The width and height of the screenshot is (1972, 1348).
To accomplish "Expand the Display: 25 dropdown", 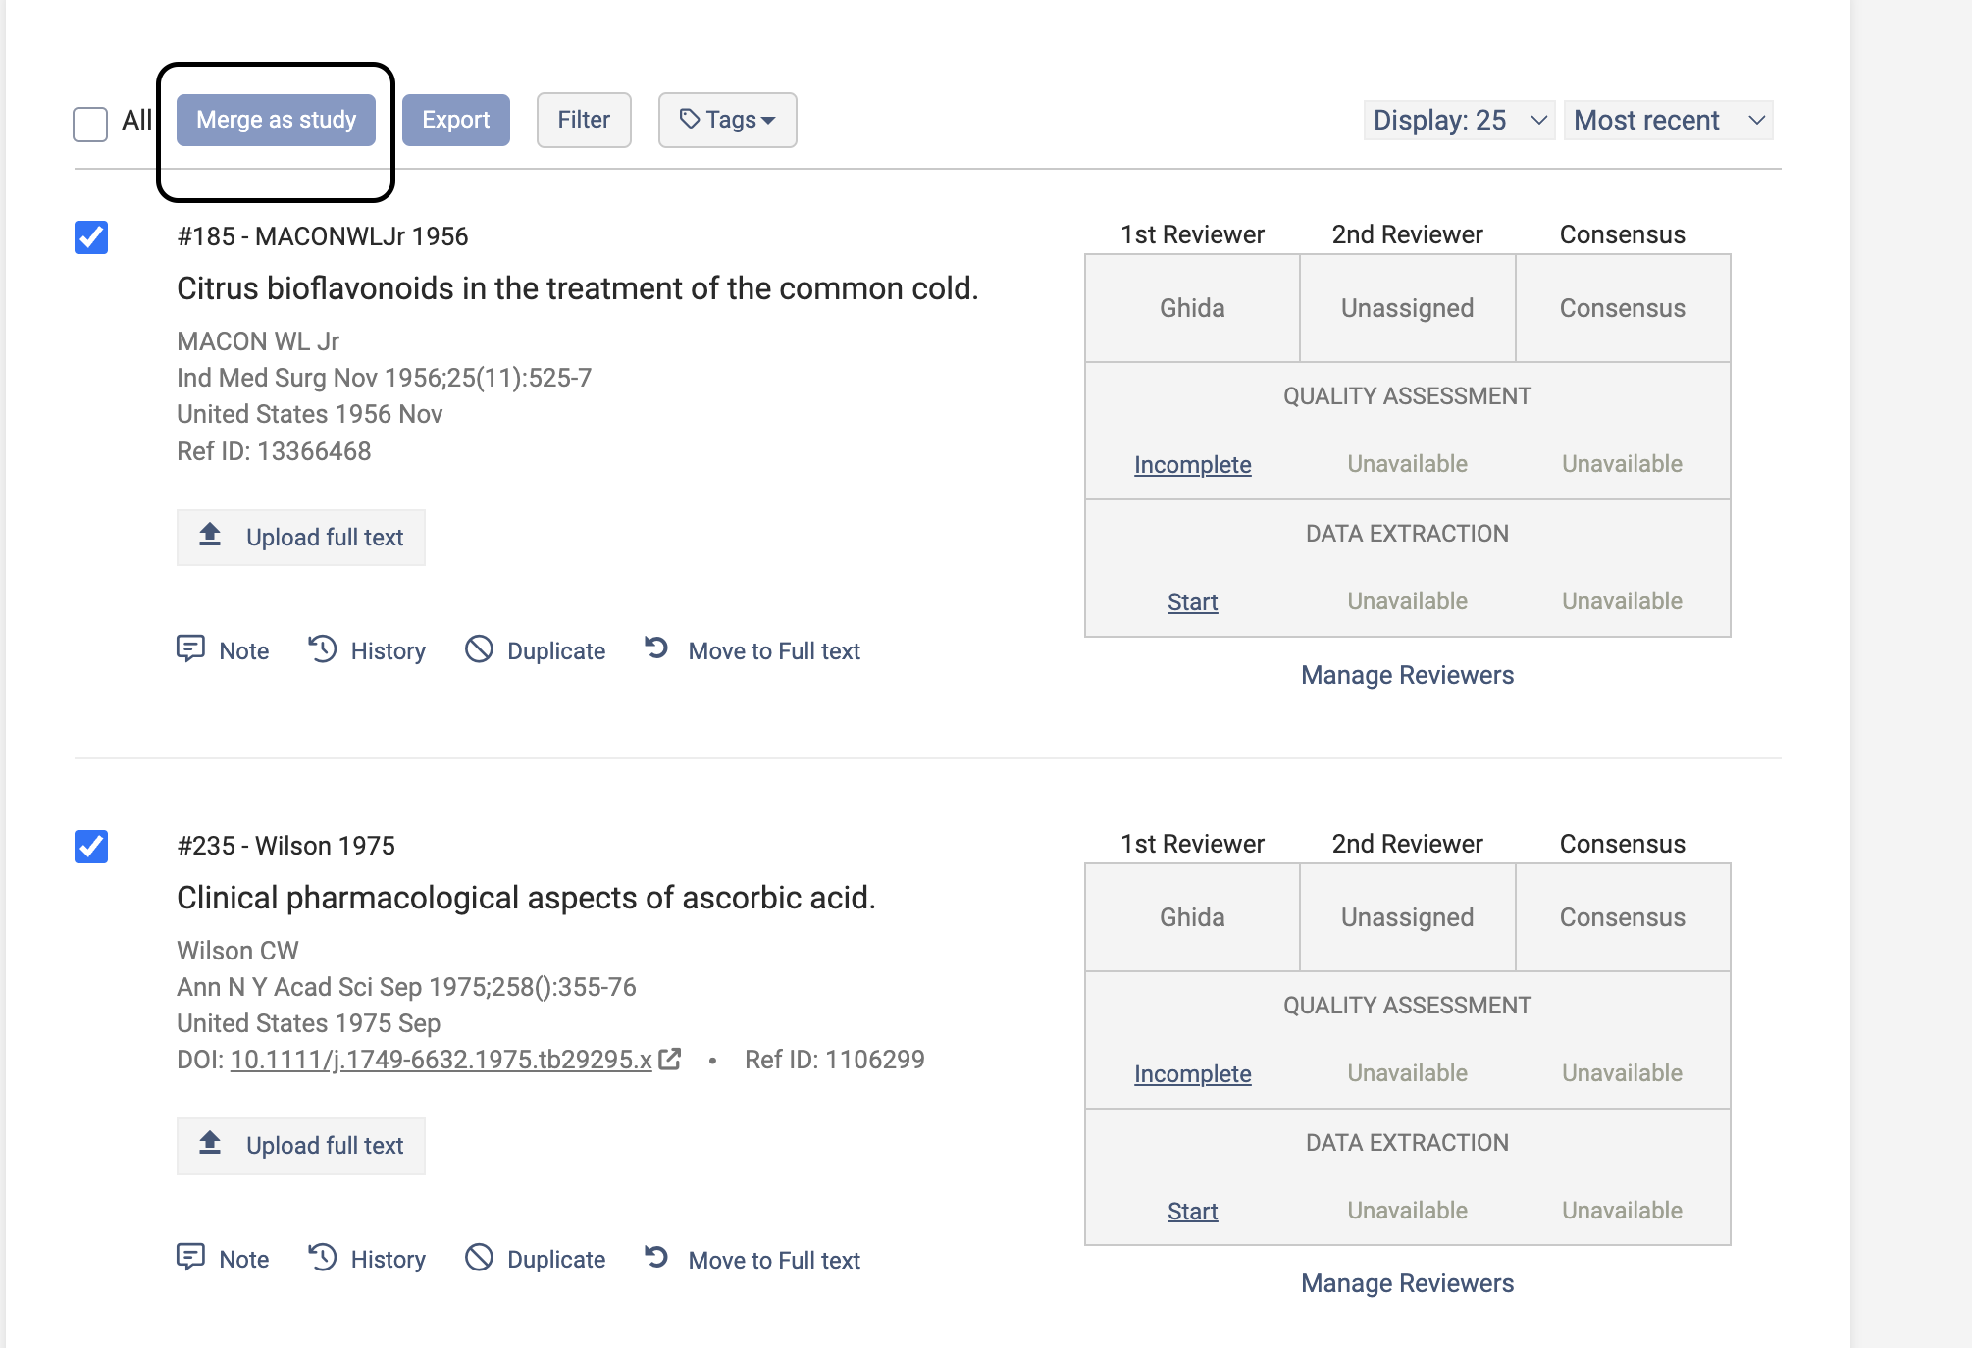I will [1458, 120].
